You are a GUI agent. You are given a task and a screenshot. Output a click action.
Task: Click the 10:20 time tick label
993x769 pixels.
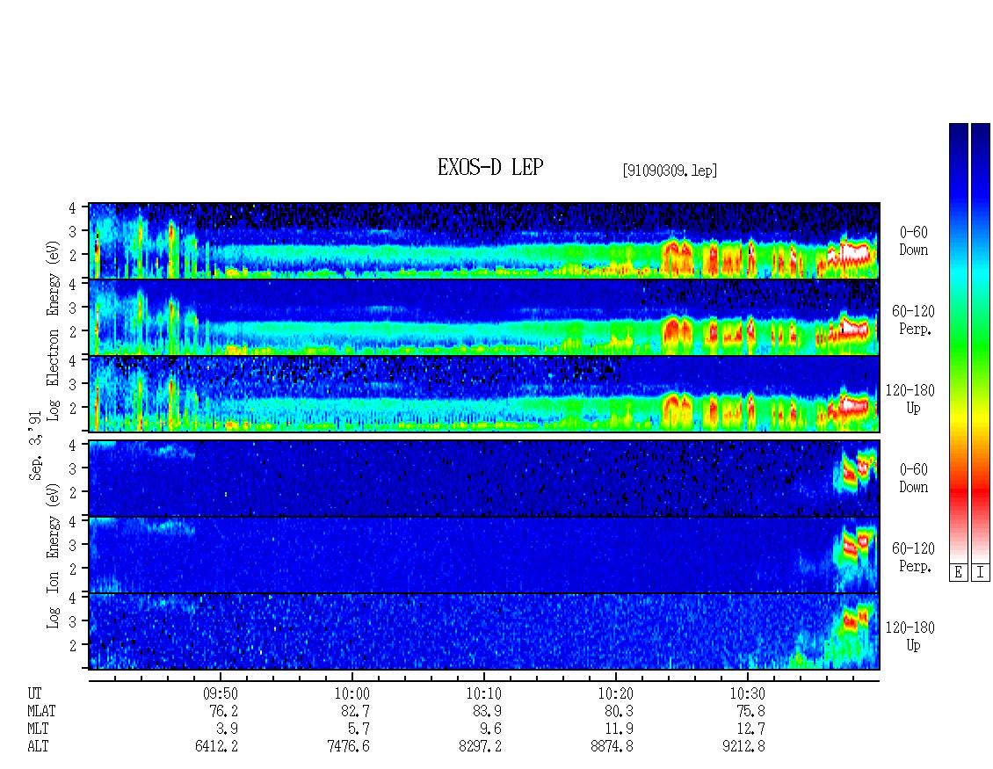(615, 693)
